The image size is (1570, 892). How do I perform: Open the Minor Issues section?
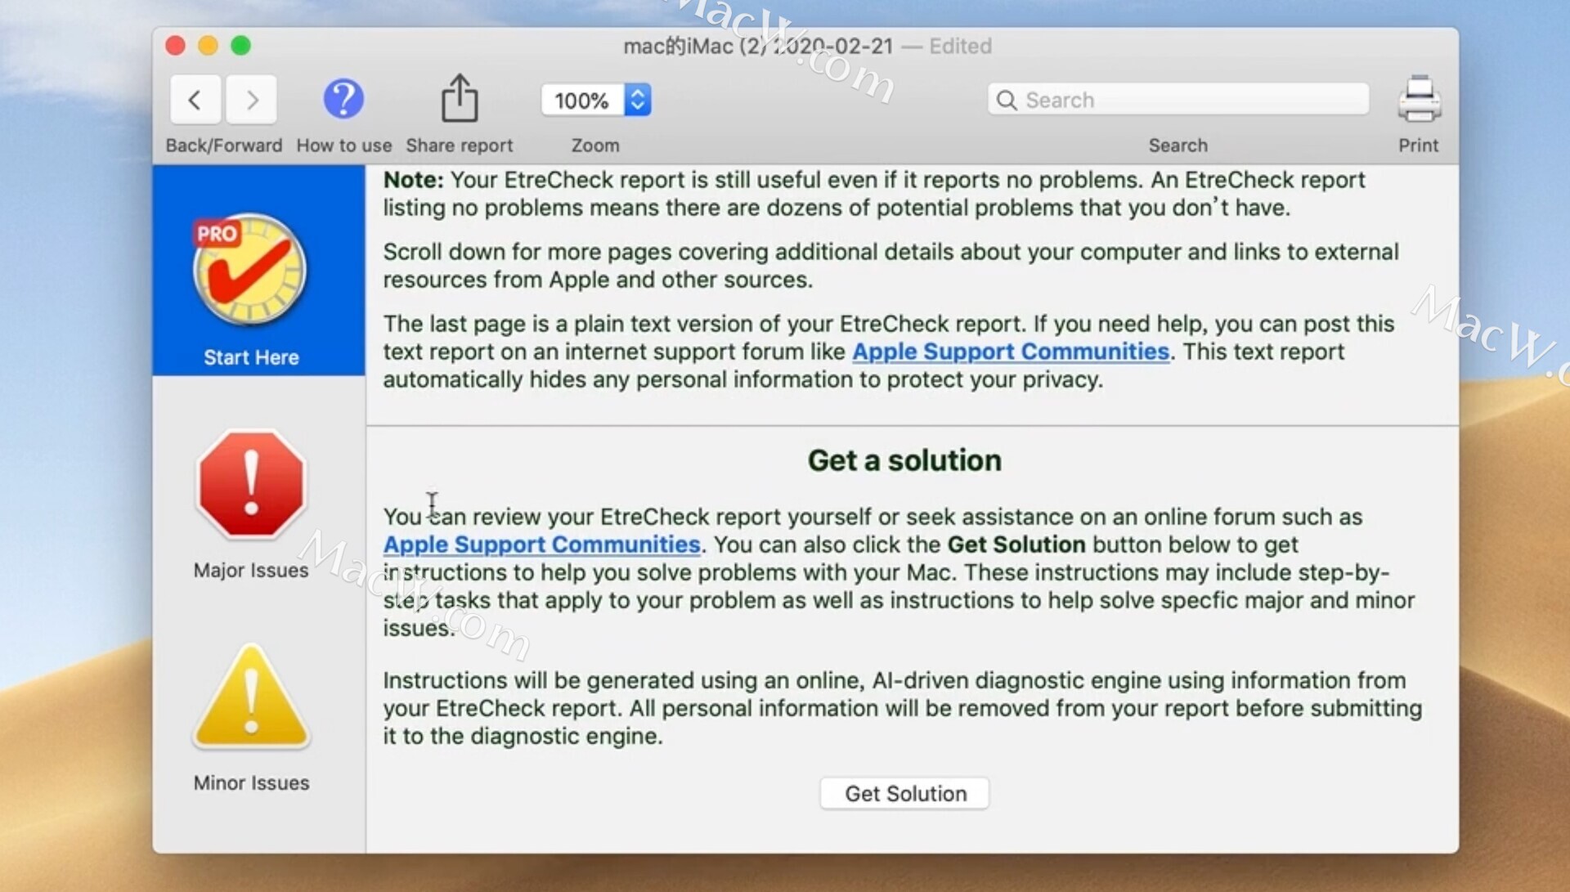coord(251,718)
